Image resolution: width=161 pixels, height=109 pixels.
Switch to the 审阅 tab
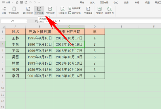click(x=137, y=3)
